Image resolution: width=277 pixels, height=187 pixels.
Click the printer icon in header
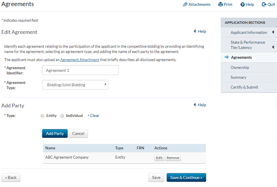pyautogui.click(x=220, y=5)
